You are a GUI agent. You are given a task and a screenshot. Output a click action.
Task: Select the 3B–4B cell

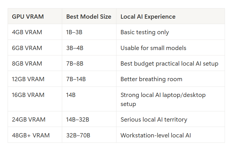75,48
